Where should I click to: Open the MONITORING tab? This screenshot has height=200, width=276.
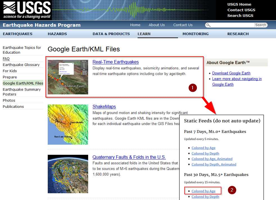[x=195, y=34]
